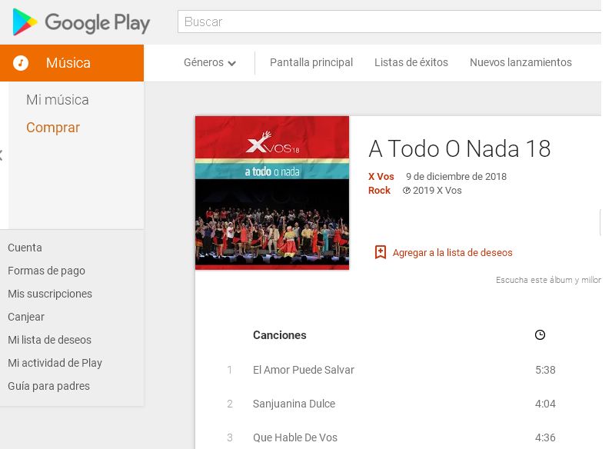Type in the Buscar search field
The height and width of the screenshot is (449, 612).
[388, 22]
